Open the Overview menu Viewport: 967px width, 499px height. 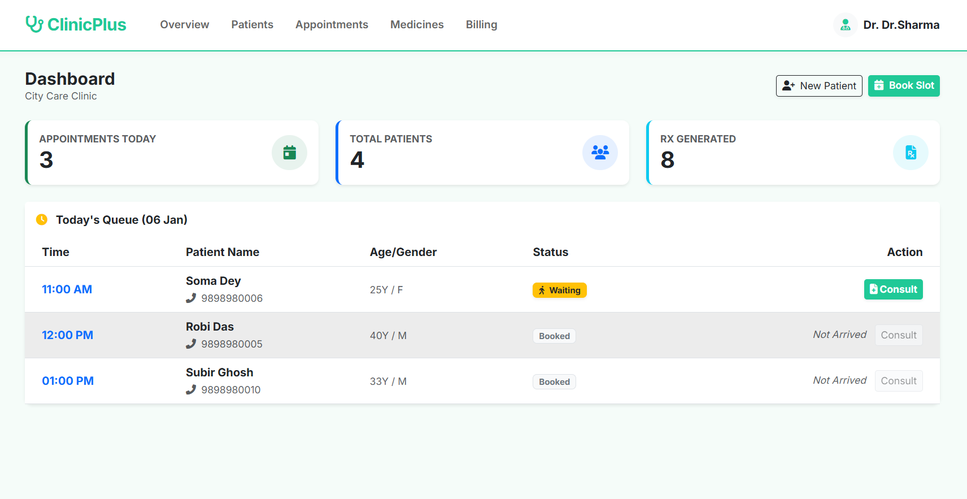click(185, 24)
